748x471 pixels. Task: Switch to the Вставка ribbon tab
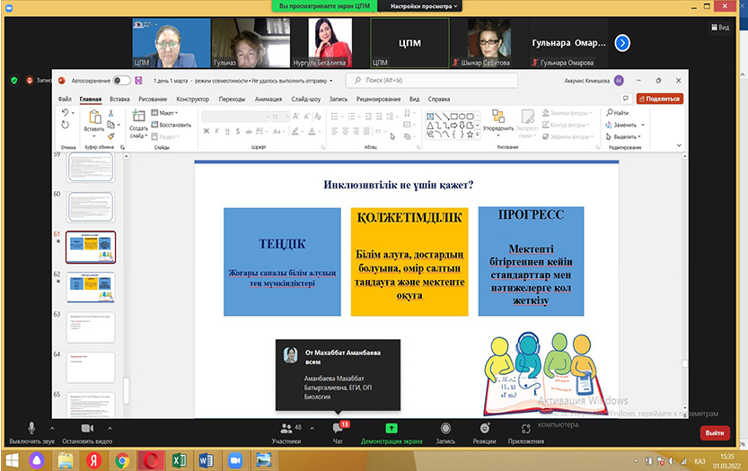119,99
